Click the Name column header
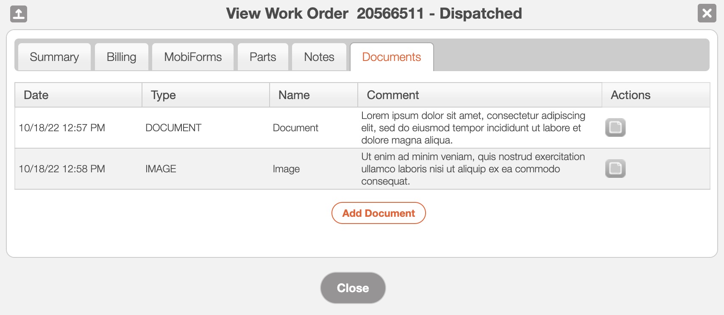Viewport: 724px width, 315px height. (294, 95)
